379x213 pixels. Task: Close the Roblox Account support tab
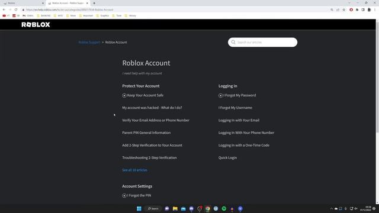pos(87,3)
